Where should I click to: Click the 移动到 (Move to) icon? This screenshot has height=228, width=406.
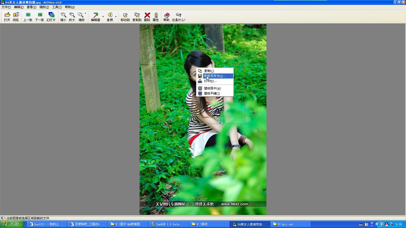click(x=125, y=17)
